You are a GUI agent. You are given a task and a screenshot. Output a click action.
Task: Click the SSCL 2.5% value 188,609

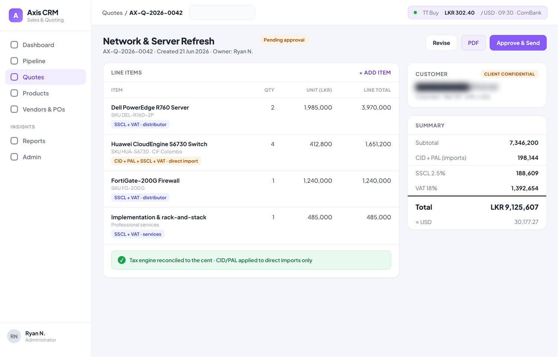pyautogui.click(x=527, y=173)
